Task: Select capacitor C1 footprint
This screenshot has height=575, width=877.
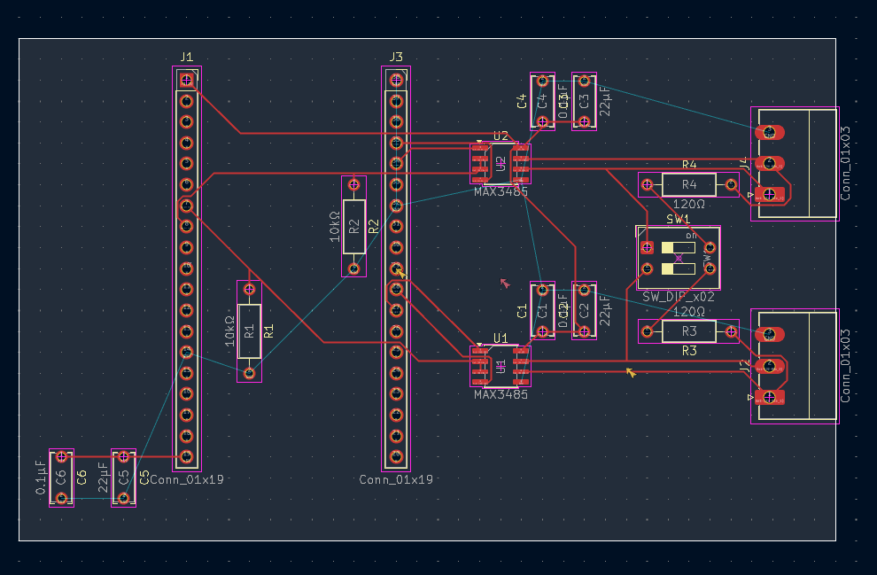Action: click(542, 310)
